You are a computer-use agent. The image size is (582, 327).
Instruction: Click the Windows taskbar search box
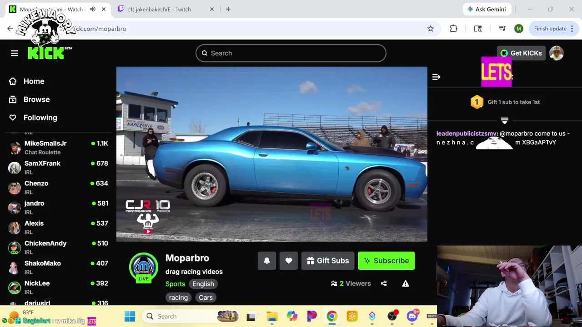pyautogui.click(x=192, y=316)
